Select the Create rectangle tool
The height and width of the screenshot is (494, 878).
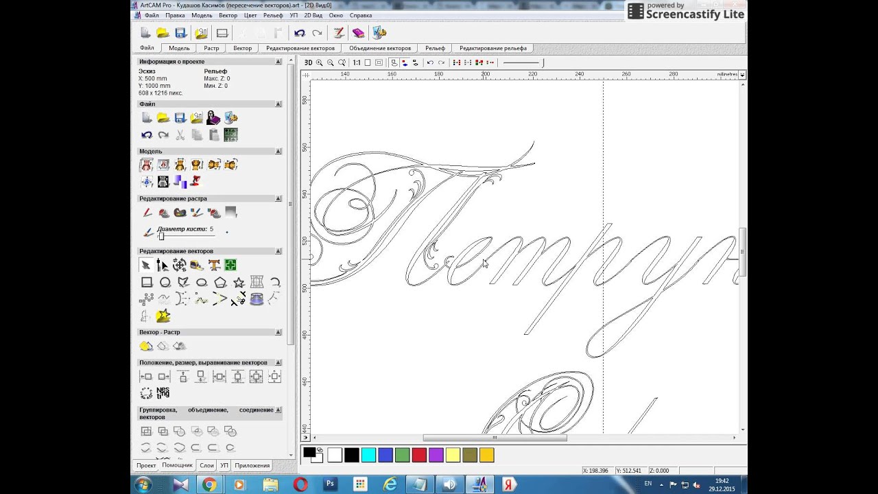(x=146, y=282)
